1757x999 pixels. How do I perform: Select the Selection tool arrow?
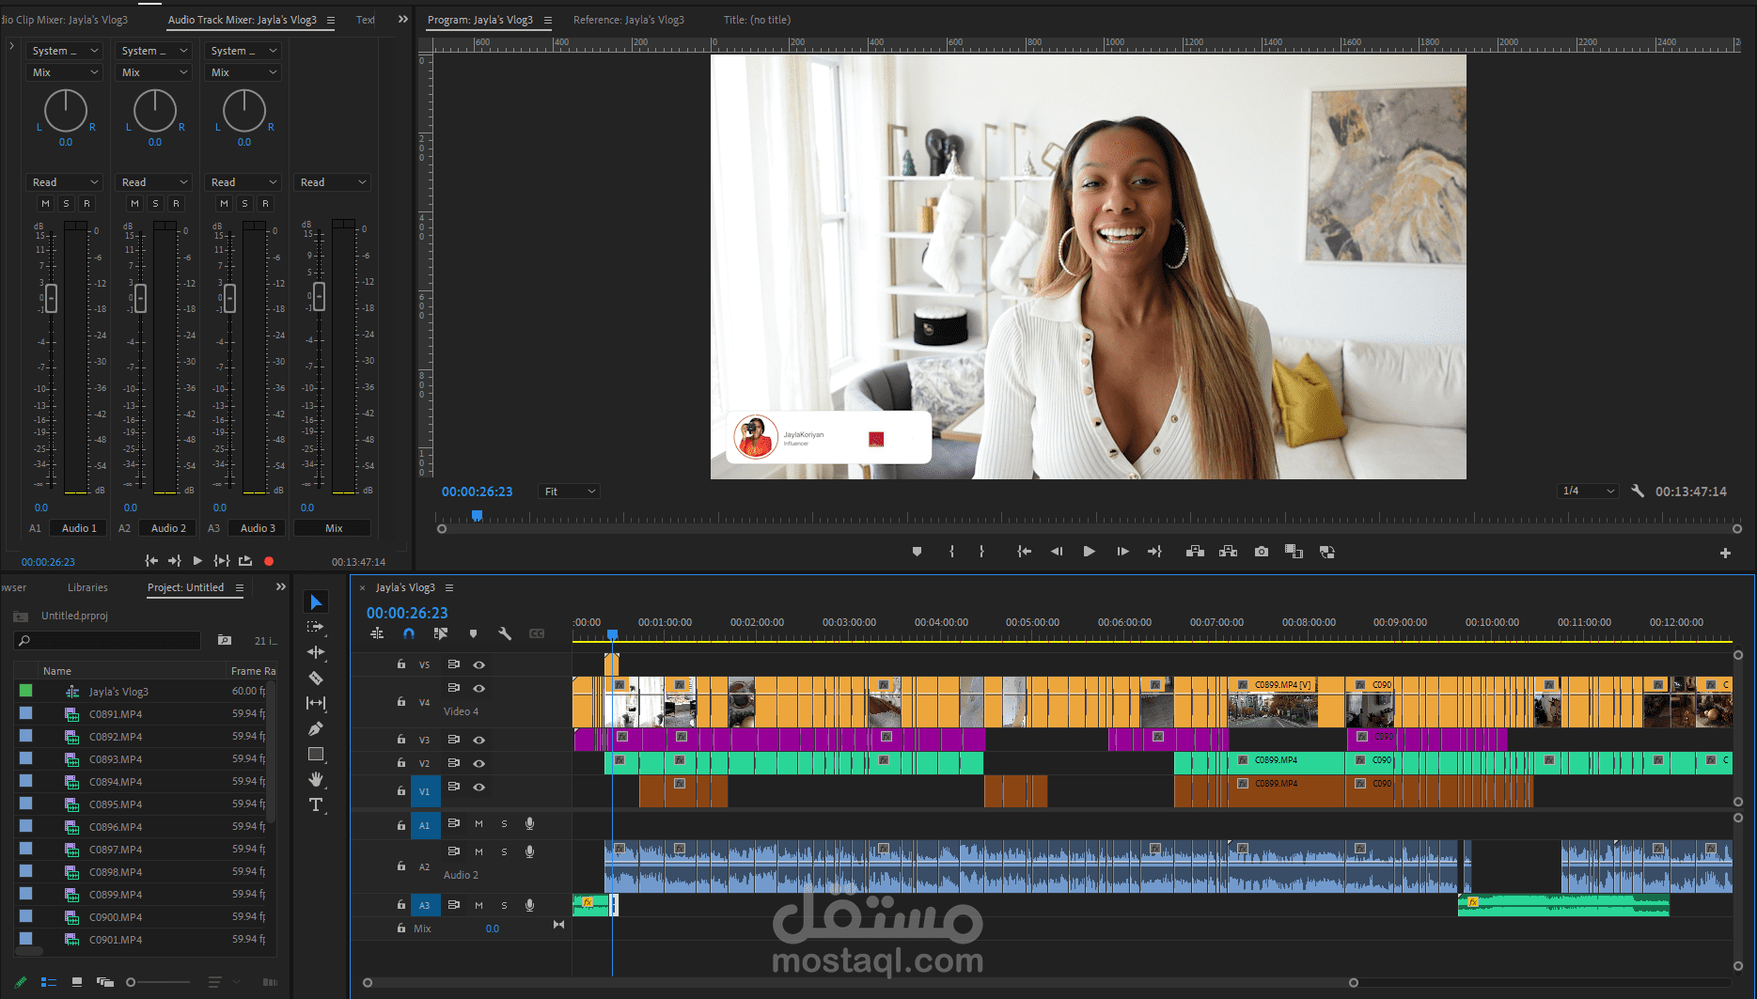tap(316, 602)
